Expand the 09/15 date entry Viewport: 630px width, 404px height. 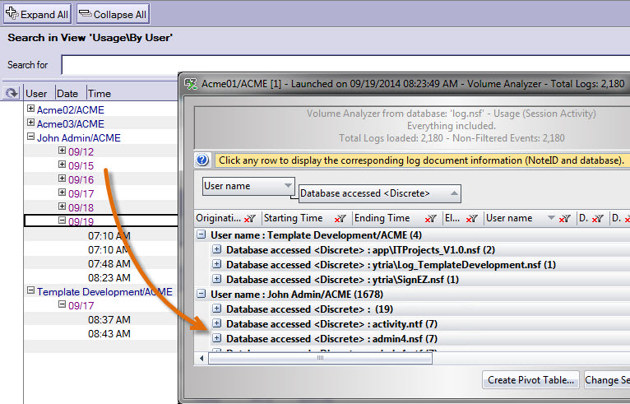point(63,165)
